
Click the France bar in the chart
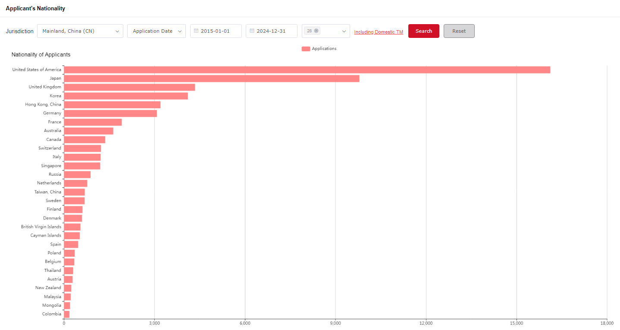click(93, 122)
